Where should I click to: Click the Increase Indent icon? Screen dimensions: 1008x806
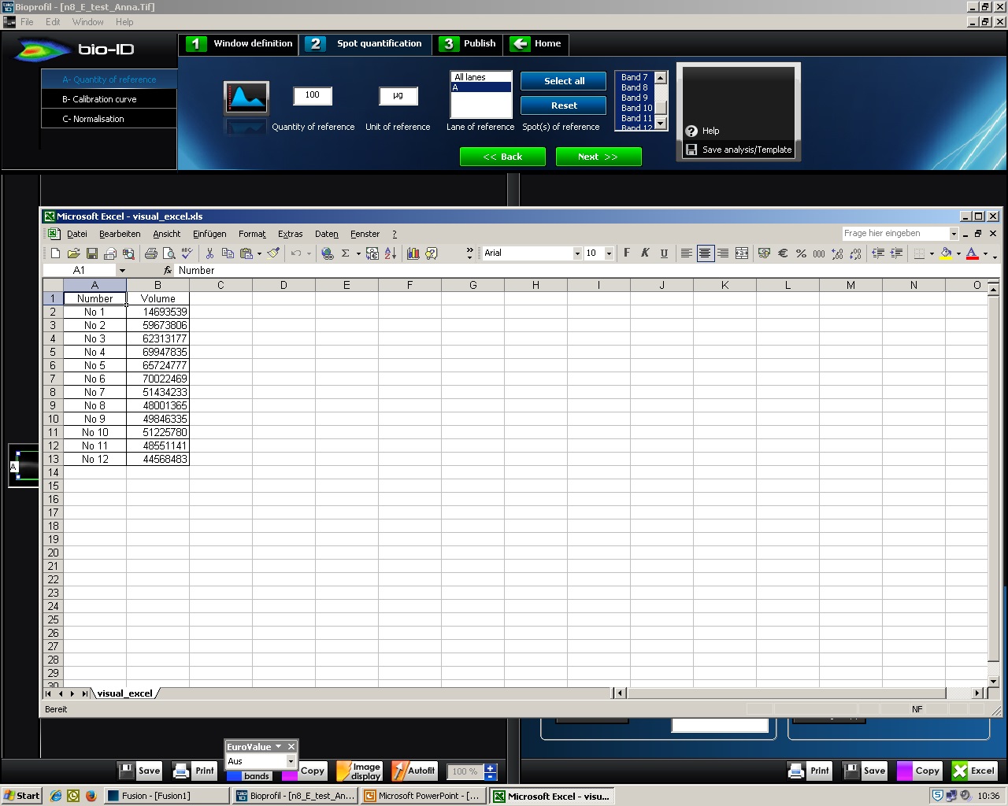click(x=896, y=253)
